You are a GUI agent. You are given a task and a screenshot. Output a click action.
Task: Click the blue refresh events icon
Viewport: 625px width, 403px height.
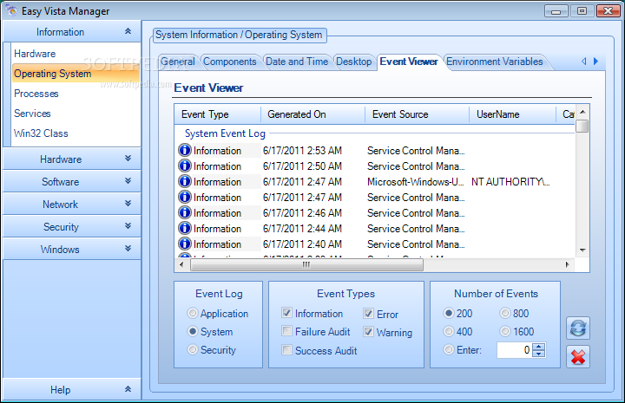[578, 328]
